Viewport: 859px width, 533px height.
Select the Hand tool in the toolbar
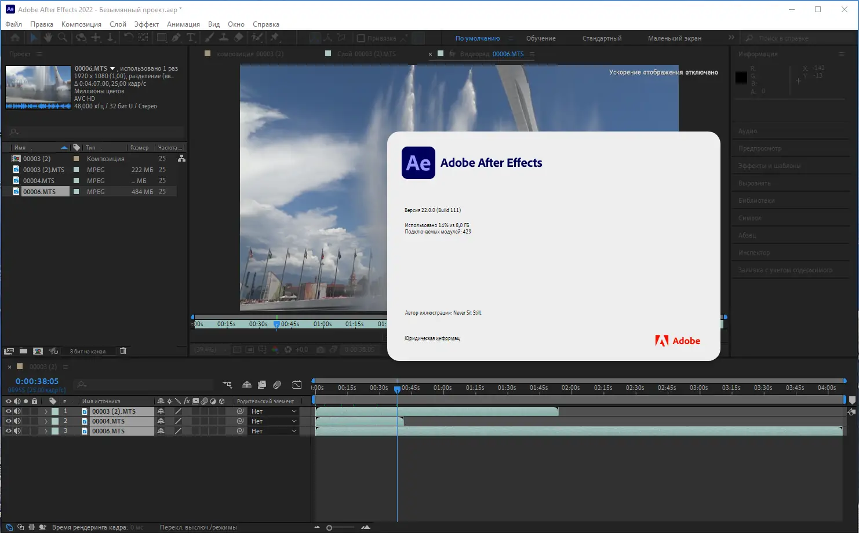(x=48, y=38)
